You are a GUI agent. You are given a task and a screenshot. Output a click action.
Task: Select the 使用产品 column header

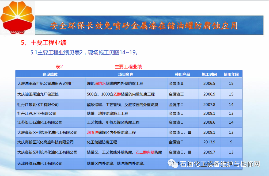[x=183, y=74]
